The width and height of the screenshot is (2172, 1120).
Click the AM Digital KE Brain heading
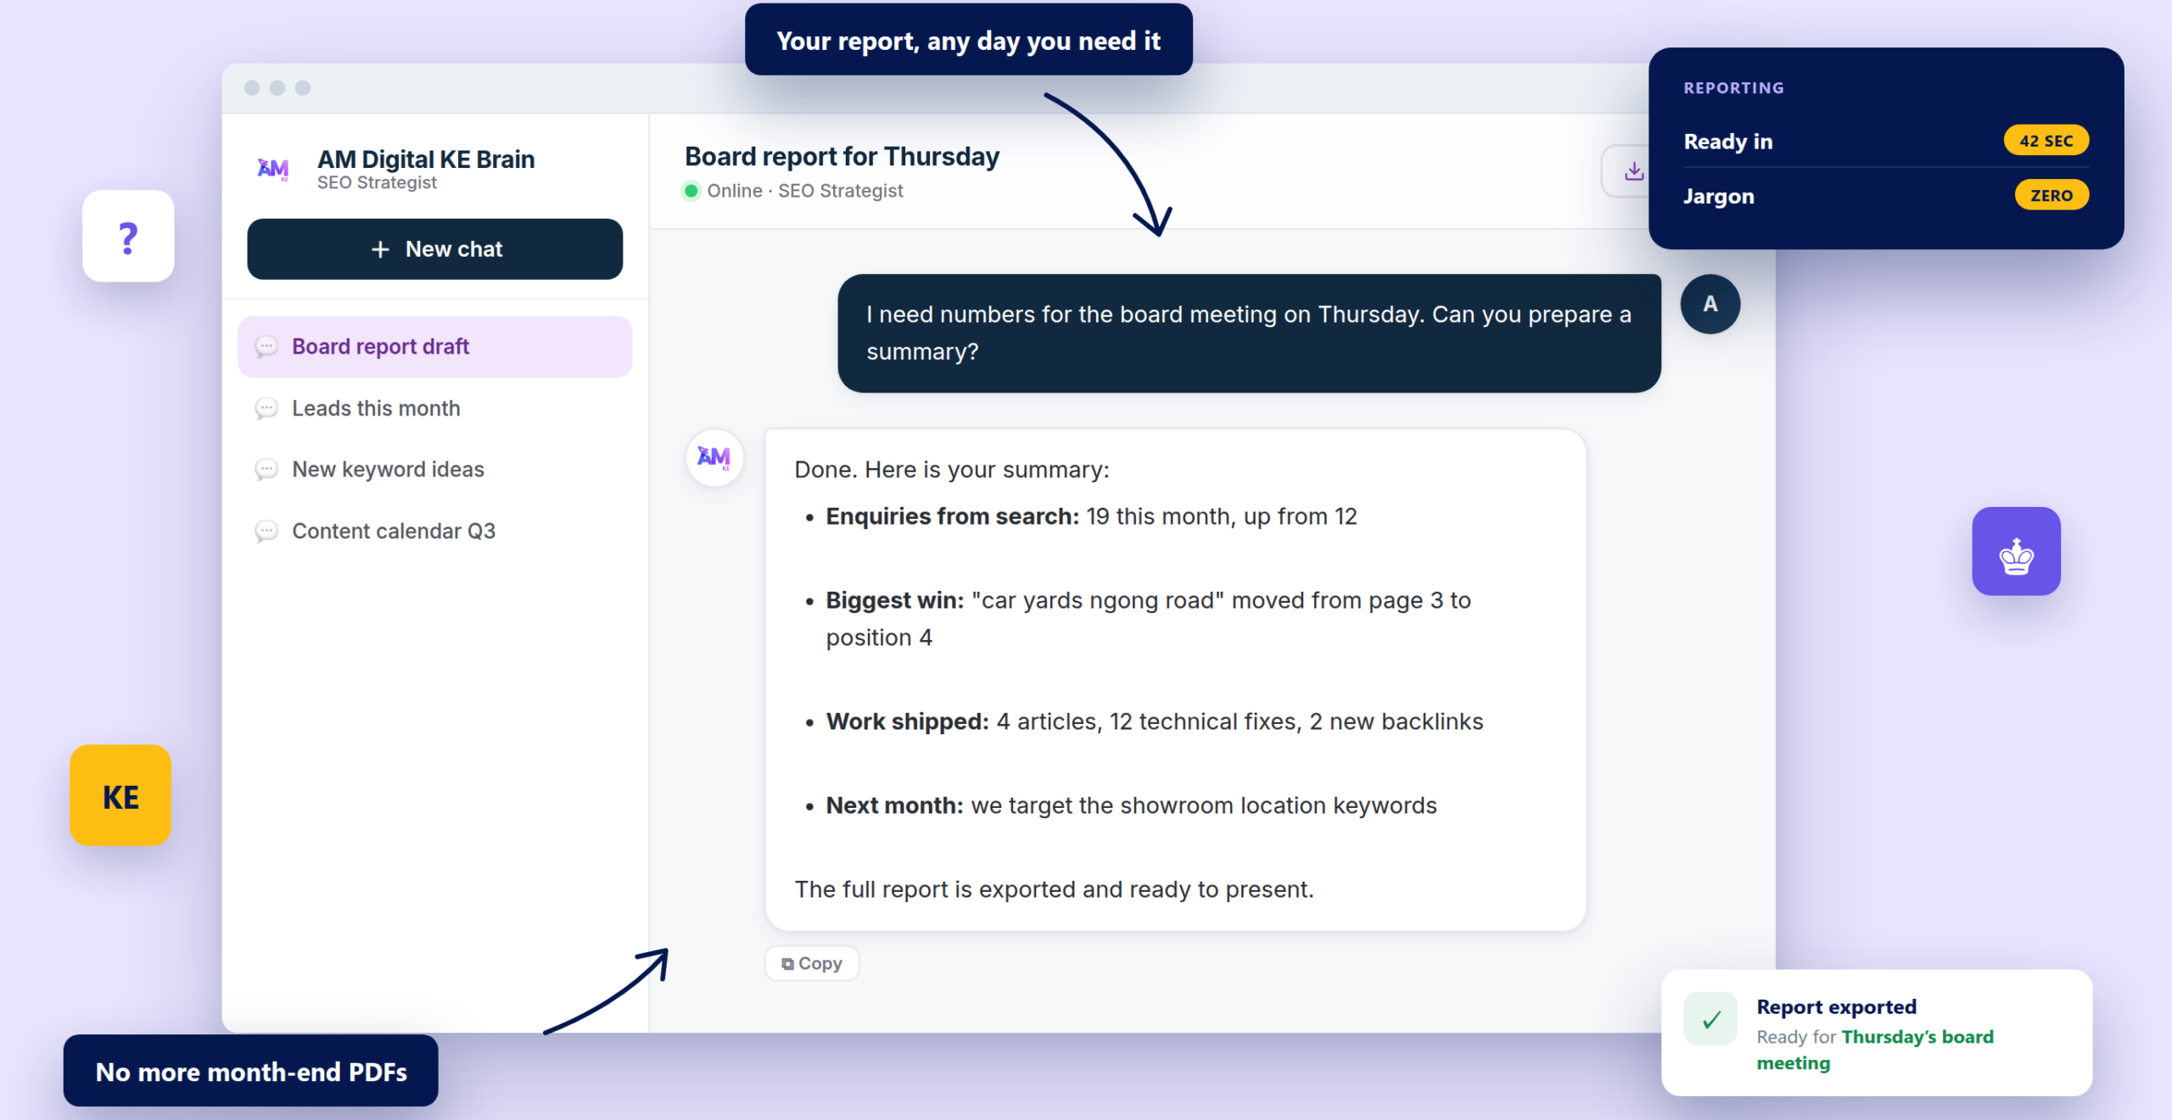point(426,159)
